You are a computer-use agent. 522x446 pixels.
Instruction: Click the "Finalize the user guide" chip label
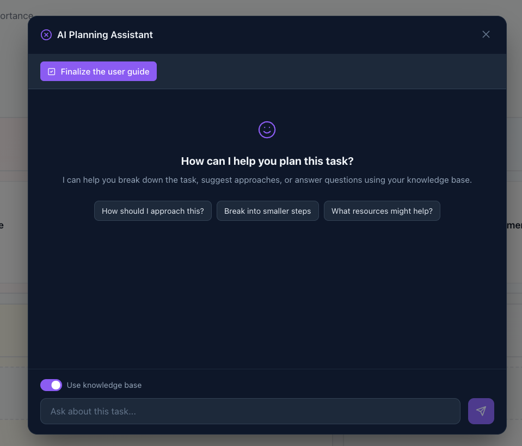105,72
